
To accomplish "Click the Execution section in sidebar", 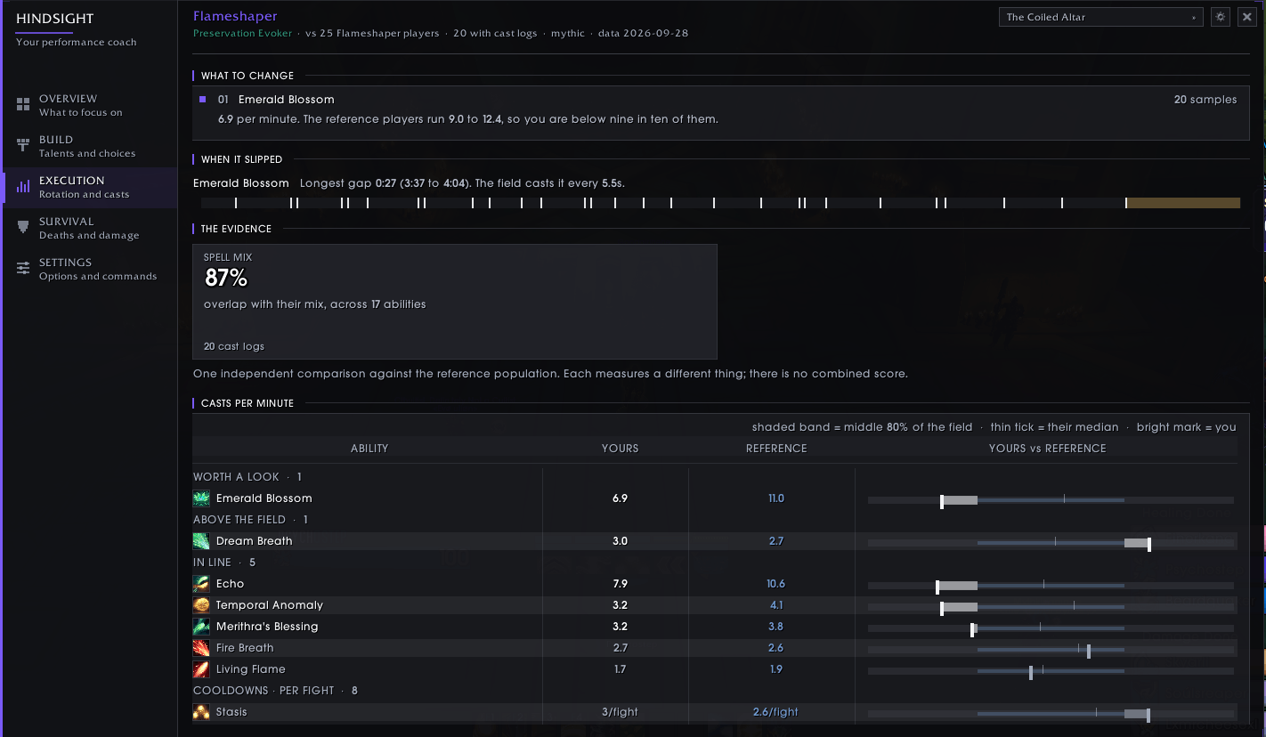I will 89,187.
